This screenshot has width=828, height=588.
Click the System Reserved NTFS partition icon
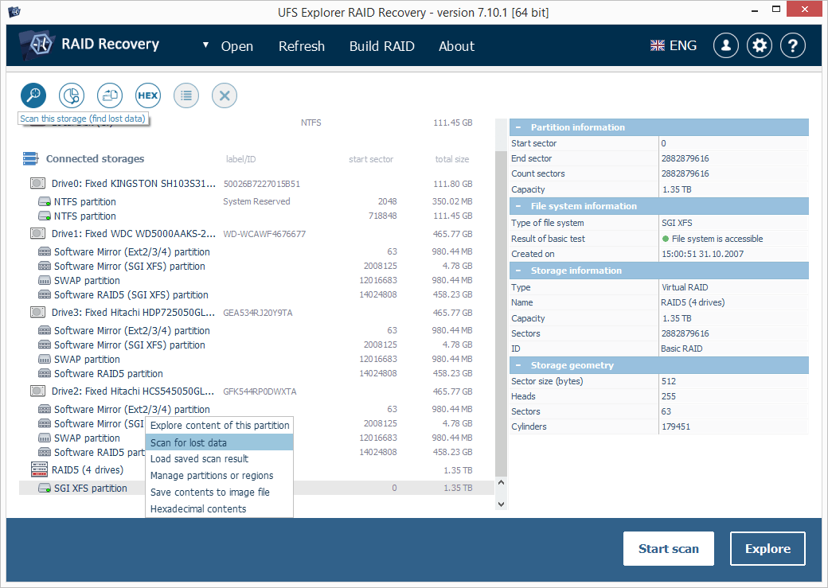(45, 201)
